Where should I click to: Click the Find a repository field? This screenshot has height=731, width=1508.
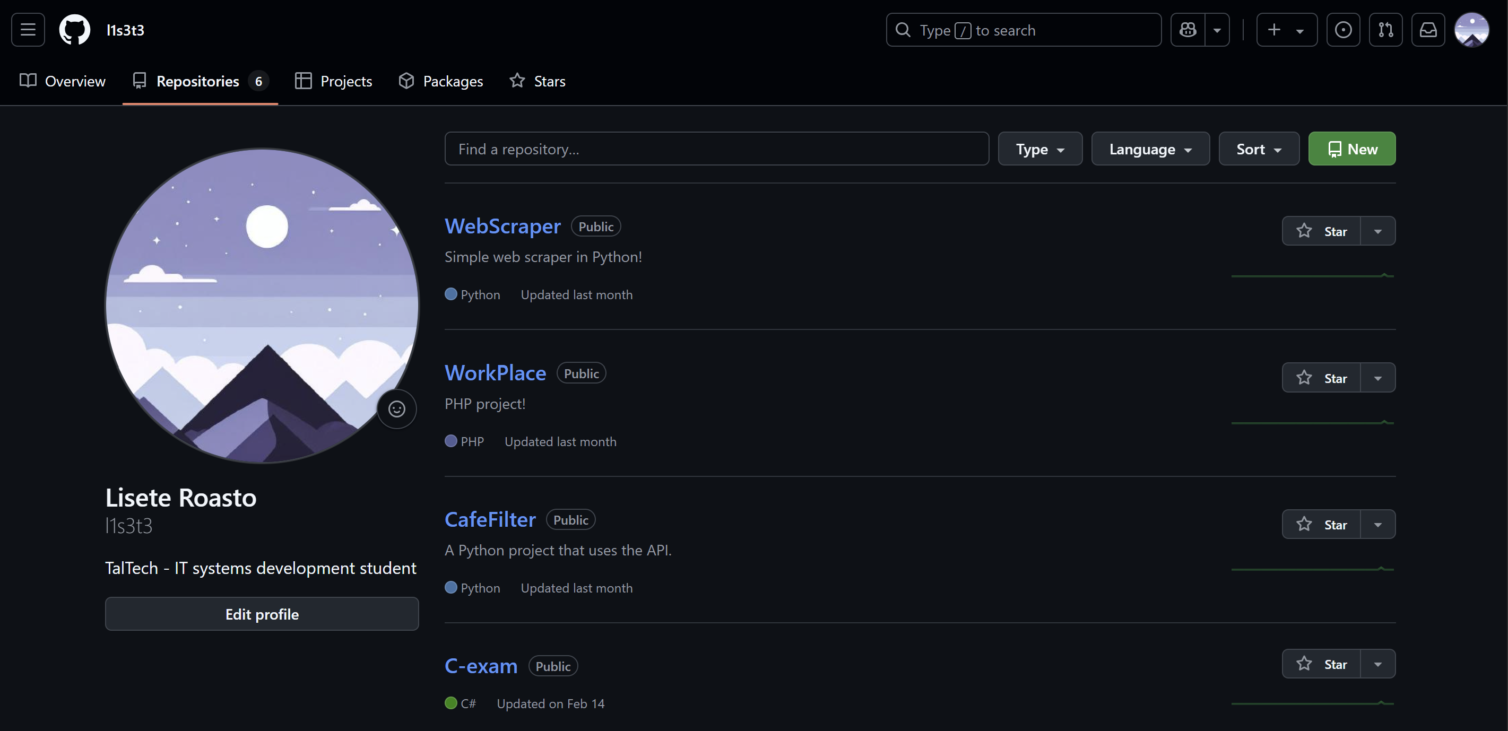(x=716, y=149)
